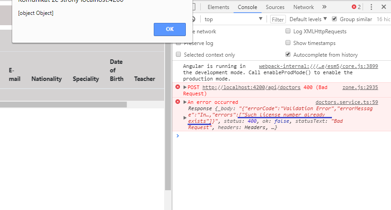Enable Log XMLHttpRequests checkbox
Image resolution: width=391 pixels, height=210 pixels.
point(288,31)
